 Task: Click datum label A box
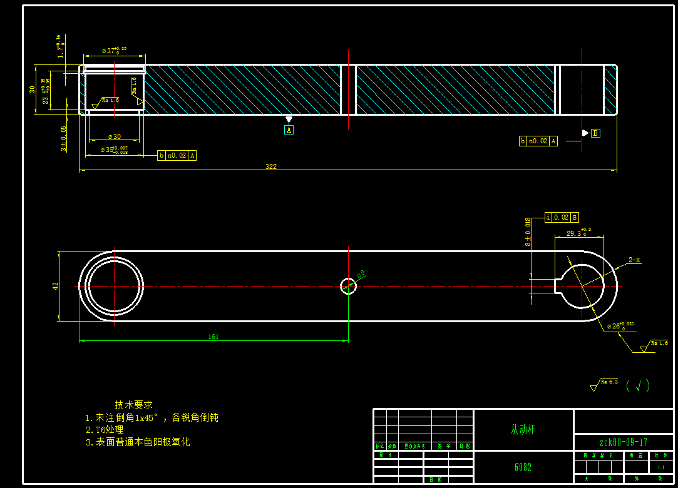tap(289, 130)
